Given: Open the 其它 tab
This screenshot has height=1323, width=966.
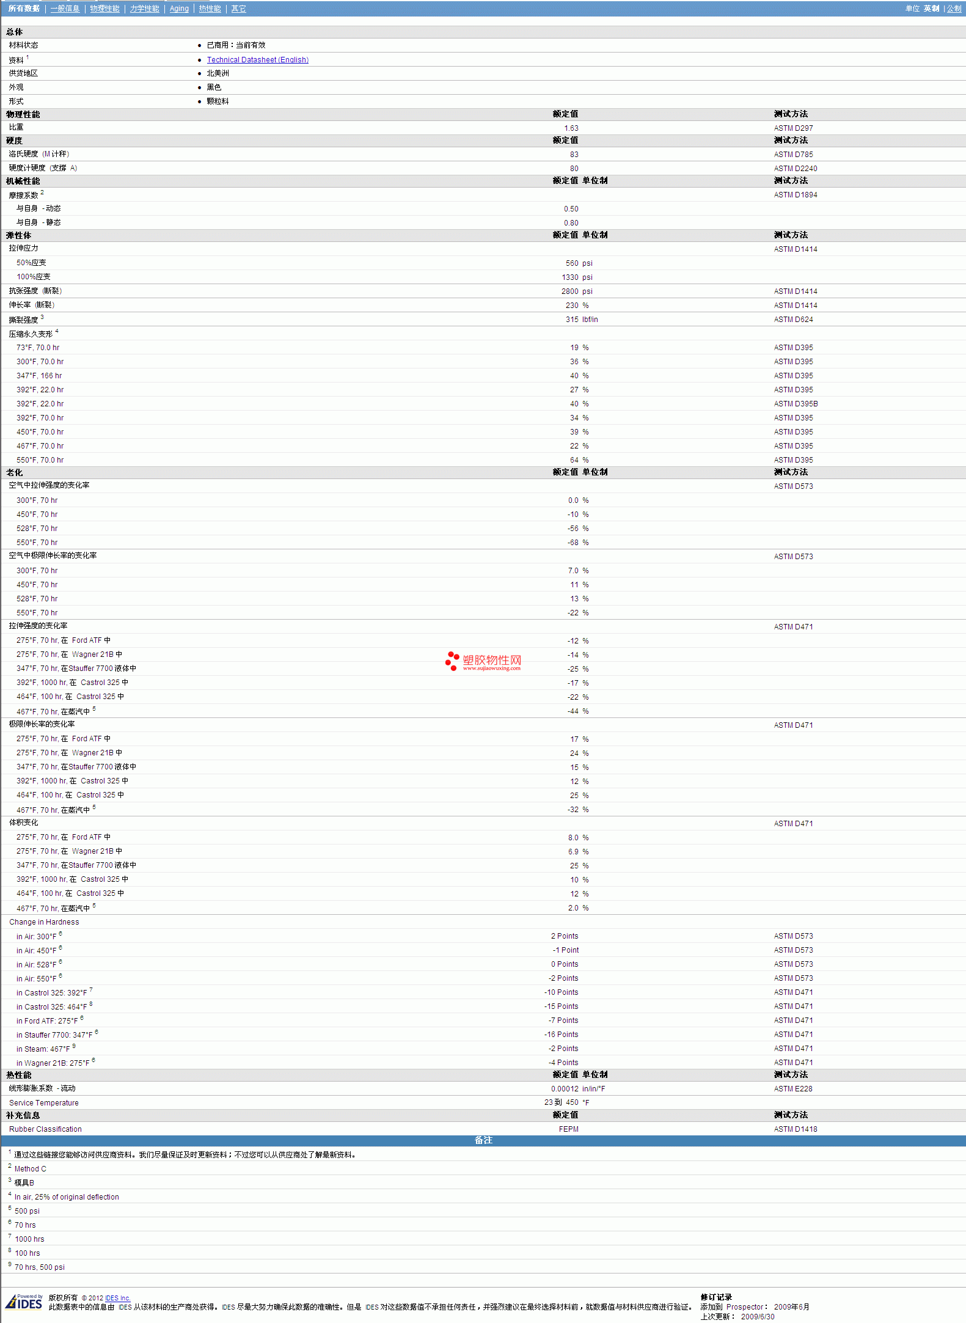Looking at the screenshot, I should 238,9.
